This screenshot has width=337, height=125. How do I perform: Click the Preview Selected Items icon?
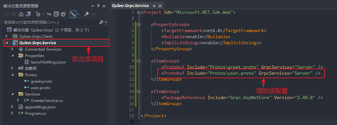tap(94, 14)
